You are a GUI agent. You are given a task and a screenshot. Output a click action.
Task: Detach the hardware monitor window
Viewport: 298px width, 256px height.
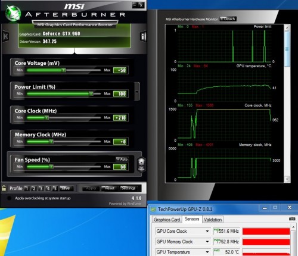pos(228,19)
